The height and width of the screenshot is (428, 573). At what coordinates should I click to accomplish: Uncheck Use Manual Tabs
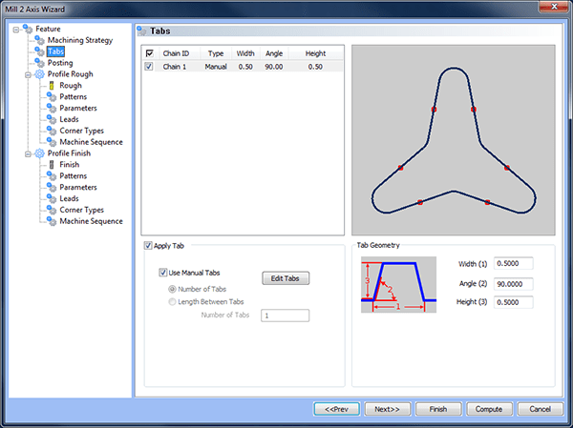coord(163,273)
